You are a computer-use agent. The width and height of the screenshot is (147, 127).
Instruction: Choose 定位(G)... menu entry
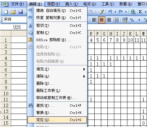pyautogui.click(x=57, y=120)
